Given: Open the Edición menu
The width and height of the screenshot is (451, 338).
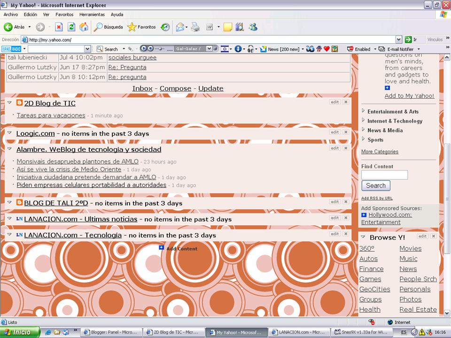Looking at the screenshot, I should (x=30, y=15).
